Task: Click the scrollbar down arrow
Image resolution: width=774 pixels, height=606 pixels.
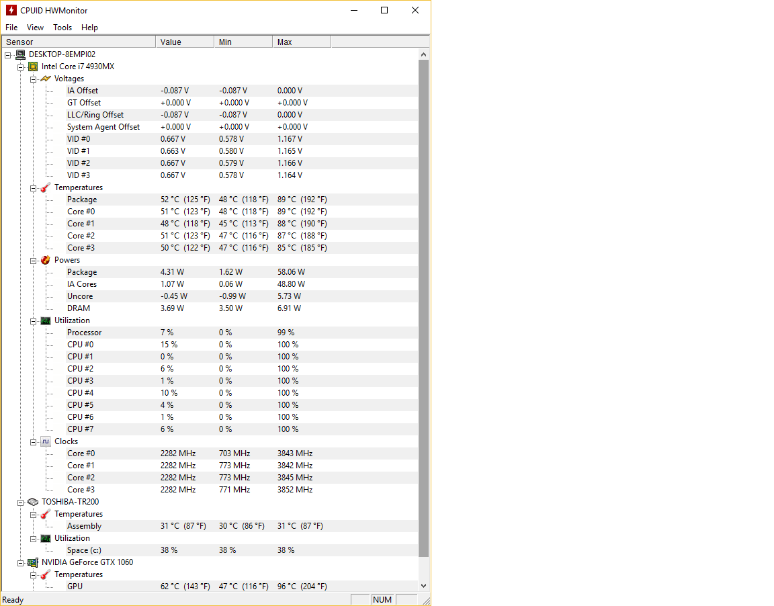Action: [423, 586]
